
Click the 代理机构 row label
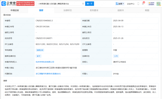pos(8,74)
